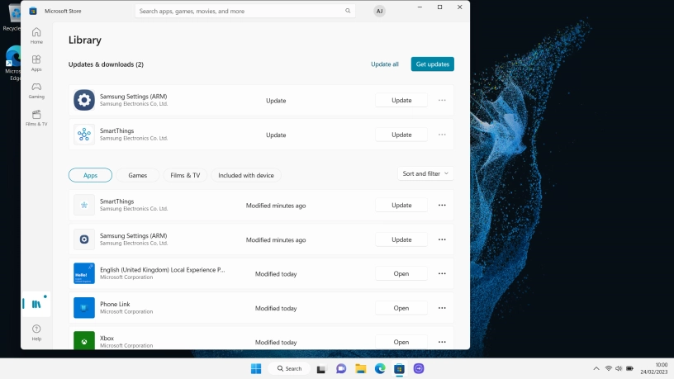Switch to Films & TV filter tab
The width and height of the screenshot is (674, 379).
tap(185, 175)
